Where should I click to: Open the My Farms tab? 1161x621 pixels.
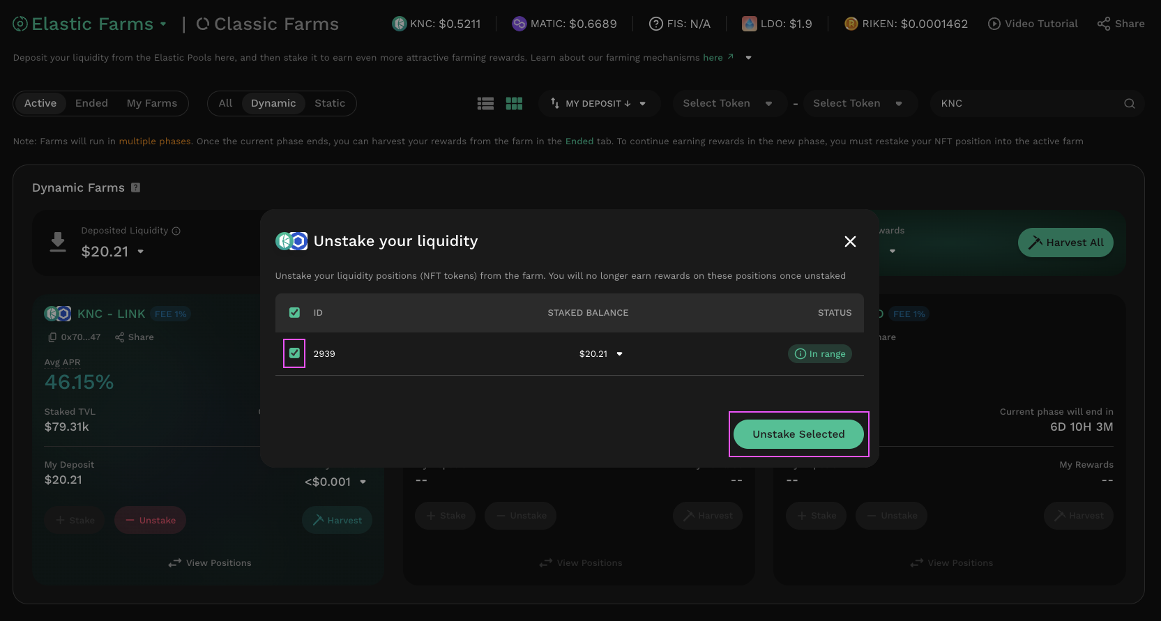(151, 103)
